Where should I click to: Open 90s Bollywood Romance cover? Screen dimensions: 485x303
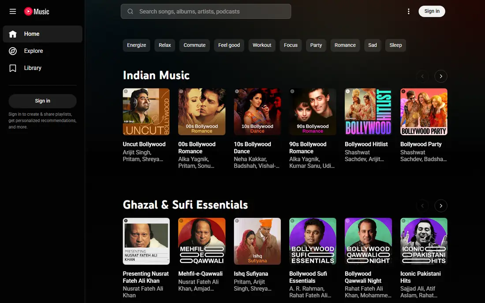click(313, 112)
